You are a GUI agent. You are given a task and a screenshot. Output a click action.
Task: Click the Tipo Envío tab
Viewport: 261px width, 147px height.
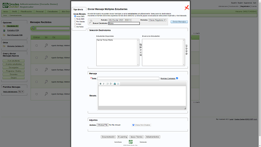(x=78, y=9)
